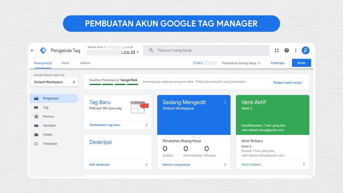Click the Ringkasan icon in the sidebar
Screen dimensions: 343x193
tap(36, 99)
